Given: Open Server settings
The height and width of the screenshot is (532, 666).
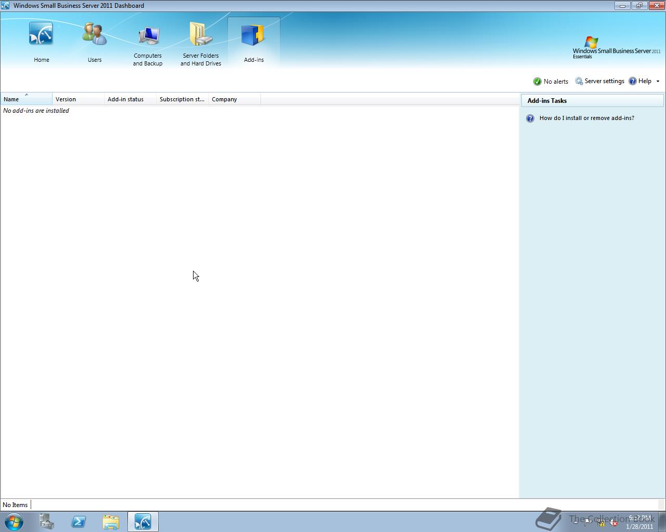Looking at the screenshot, I should pyautogui.click(x=599, y=81).
